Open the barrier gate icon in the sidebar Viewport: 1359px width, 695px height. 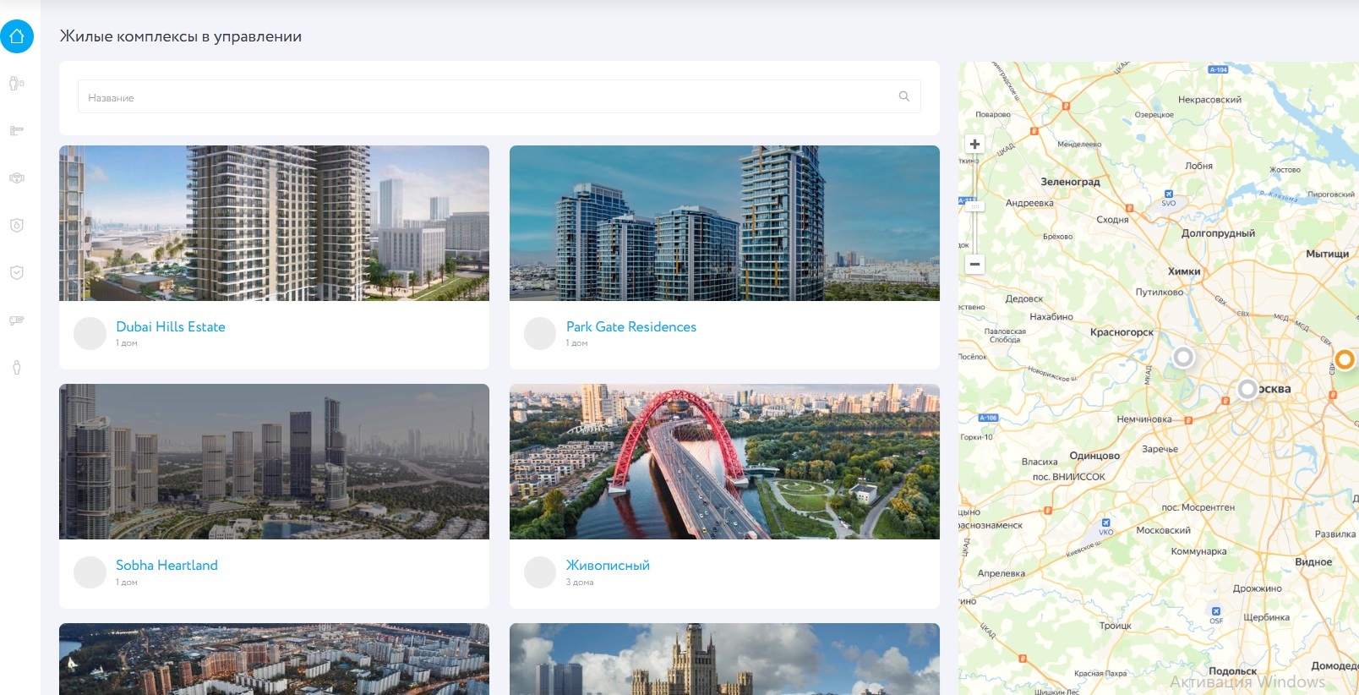click(x=16, y=130)
